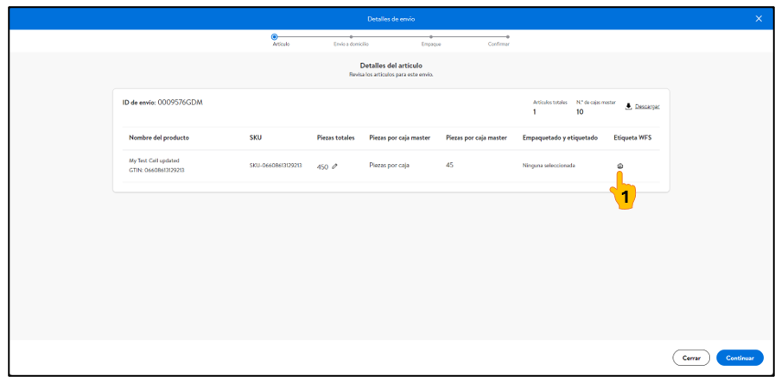This screenshot has width=775, height=383.
Task: Click the SKU column header
Action: pos(256,138)
